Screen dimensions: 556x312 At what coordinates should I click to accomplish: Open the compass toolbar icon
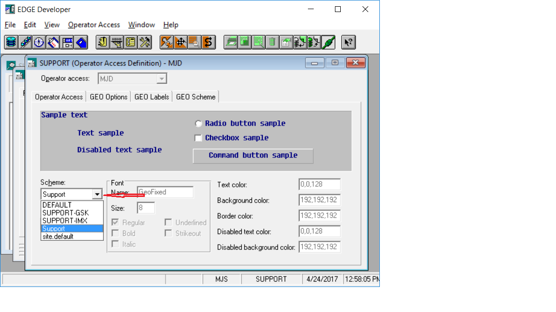coord(39,42)
